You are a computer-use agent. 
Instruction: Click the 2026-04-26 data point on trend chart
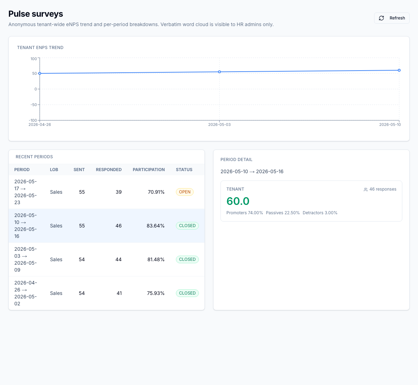(40, 73)
